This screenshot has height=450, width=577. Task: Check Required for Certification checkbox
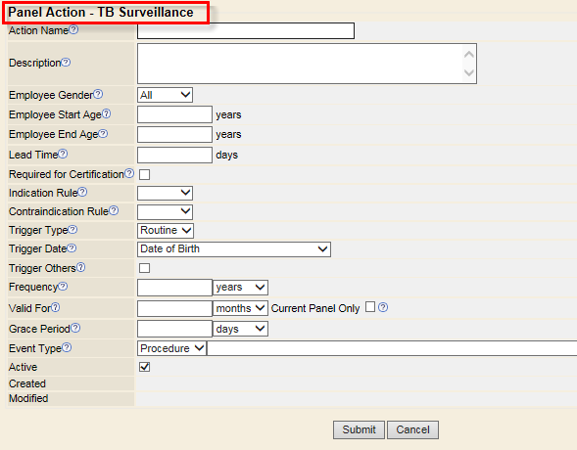144,174
